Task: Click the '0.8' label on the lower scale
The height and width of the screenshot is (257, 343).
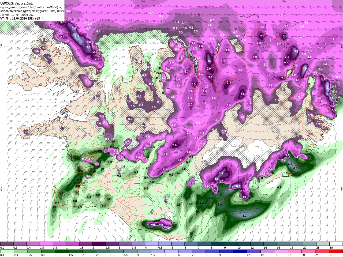Action: [43, 255]
